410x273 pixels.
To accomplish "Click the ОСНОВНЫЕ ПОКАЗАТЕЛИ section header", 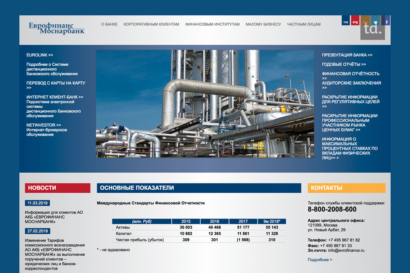I will [x=199, y=188].
